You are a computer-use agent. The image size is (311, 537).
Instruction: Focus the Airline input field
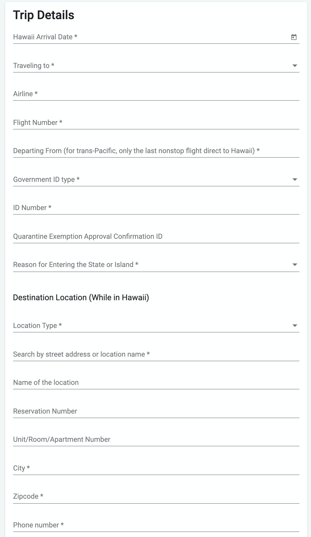point(156,94)
